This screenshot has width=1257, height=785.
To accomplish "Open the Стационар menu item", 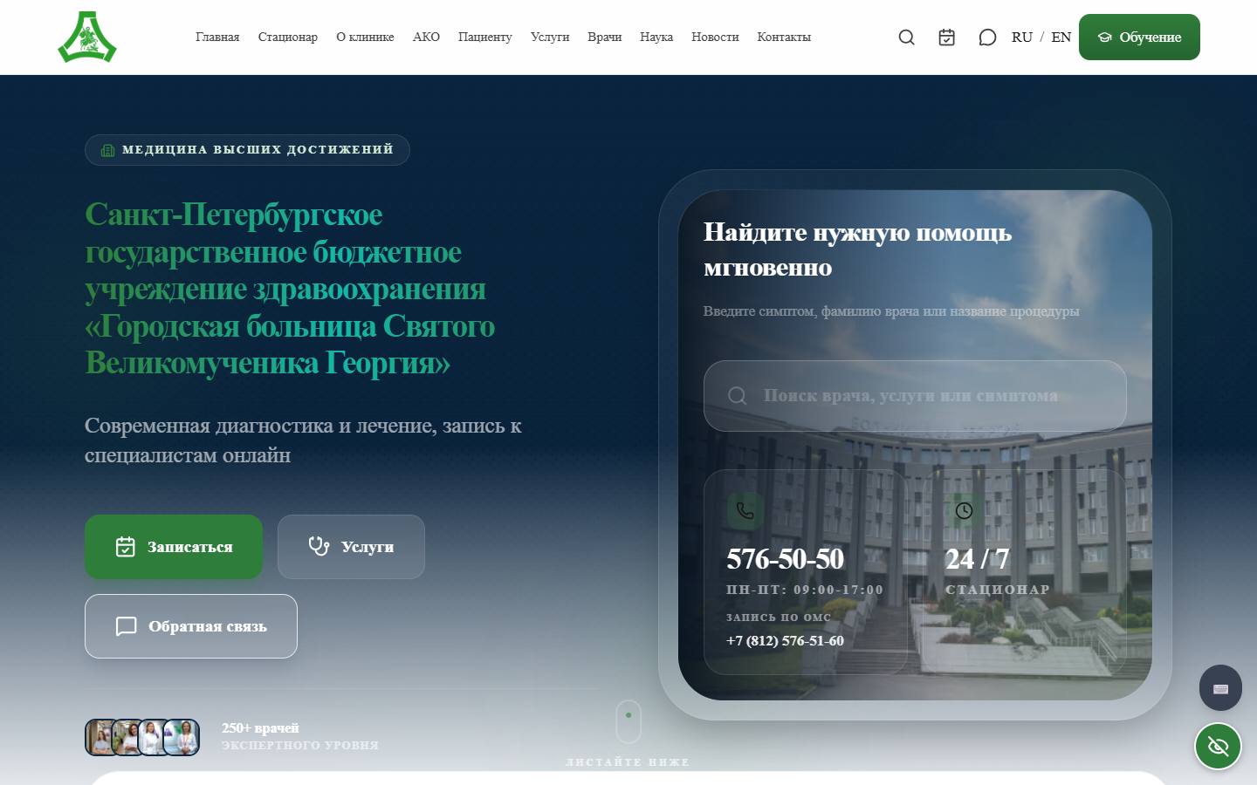I will (x=288, y=38).
